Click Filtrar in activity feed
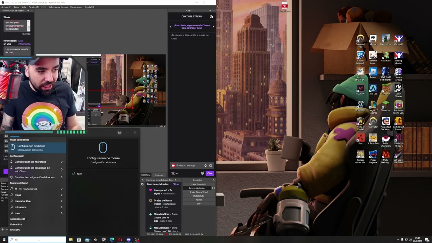This screenshot has height=243, width=432. point(176,184)
